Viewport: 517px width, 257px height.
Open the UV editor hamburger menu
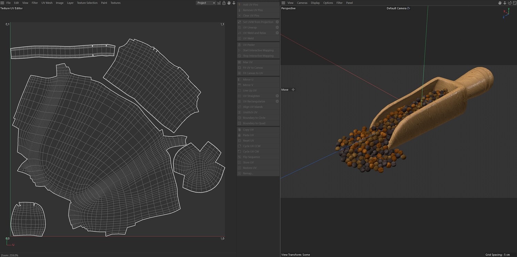pos(2,3)
